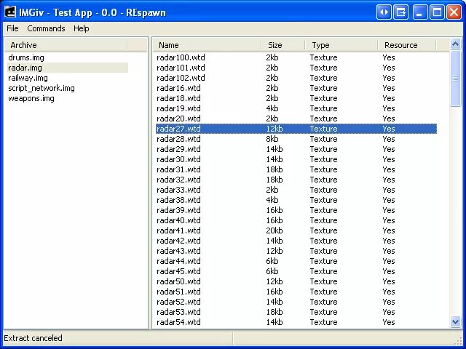Select radar53.wtd file
466x349 pixels.
[x=296, y=312]
